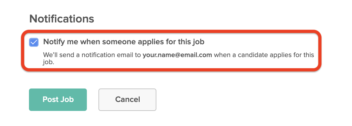Click the 'Post Job' text on the green button
Image resolution: width=352 pixels, height=126 pixels.
click(x=58, y=99)
